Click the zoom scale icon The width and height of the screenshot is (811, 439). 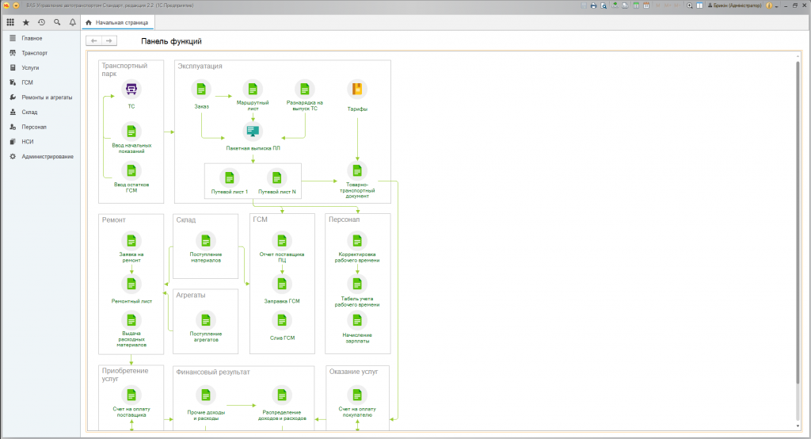click(690, 6)
